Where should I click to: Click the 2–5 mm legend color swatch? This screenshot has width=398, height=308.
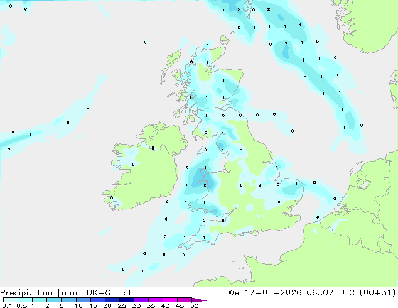click(x=54, y=300)
